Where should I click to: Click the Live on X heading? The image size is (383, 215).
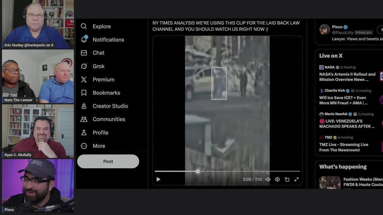click(x=331, y=56)
